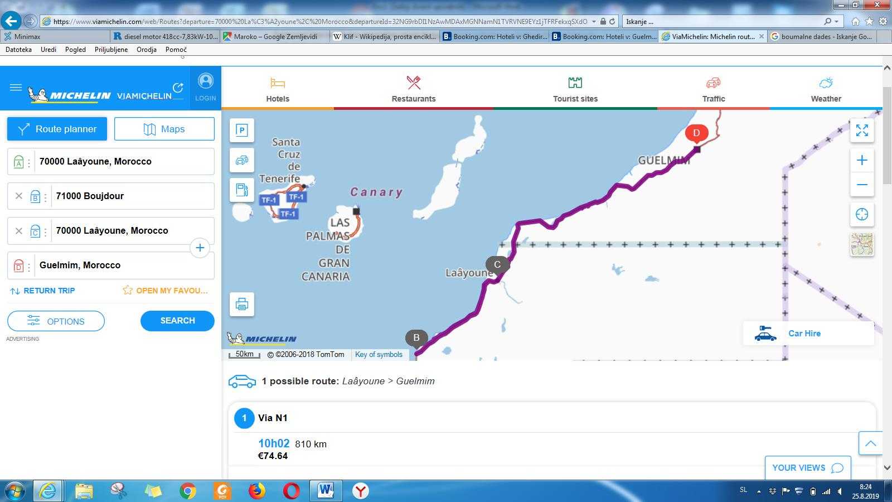Open Priljubljene menu
892x502 pixels.
coord(111,50)
